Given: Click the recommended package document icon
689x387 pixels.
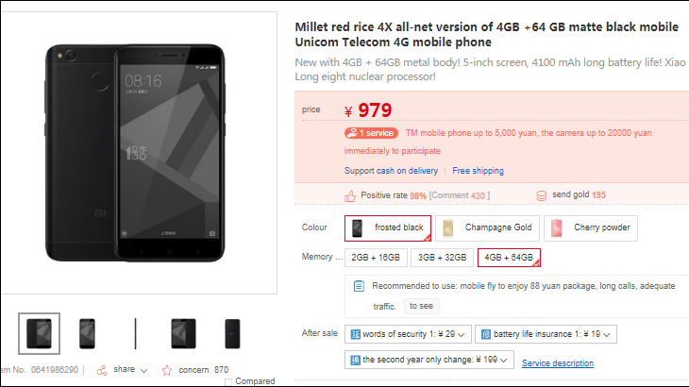Looking at the screenshot, I should click(359, 286).
